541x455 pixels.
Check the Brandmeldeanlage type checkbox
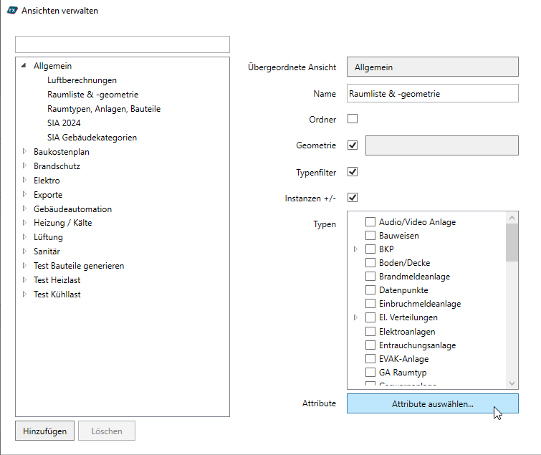[x=370, y=277]
